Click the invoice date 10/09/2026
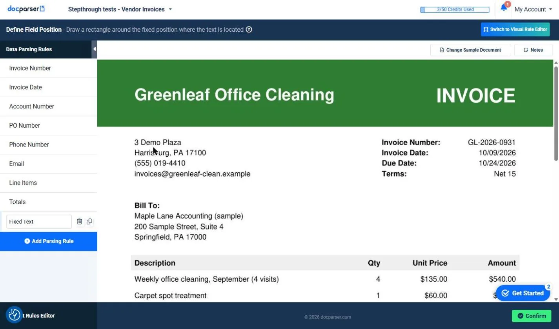Viewport: 559px width, 329px height. tap(497, 153)
